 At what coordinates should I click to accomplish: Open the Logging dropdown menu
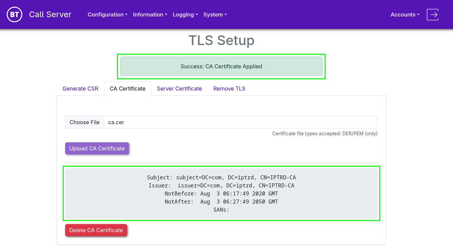(186, 14)
